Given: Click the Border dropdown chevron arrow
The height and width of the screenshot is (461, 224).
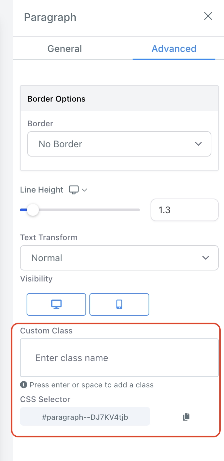Looking at the screenshot, I should (x=198, y=144).
